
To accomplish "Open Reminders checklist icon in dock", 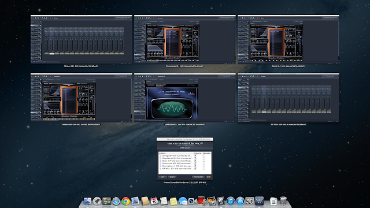I will coord(164,201).
